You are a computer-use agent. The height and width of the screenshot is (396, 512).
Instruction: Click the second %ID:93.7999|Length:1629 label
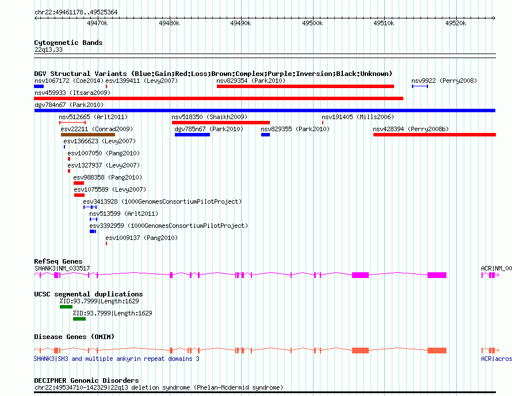click(x=113, y=313)
